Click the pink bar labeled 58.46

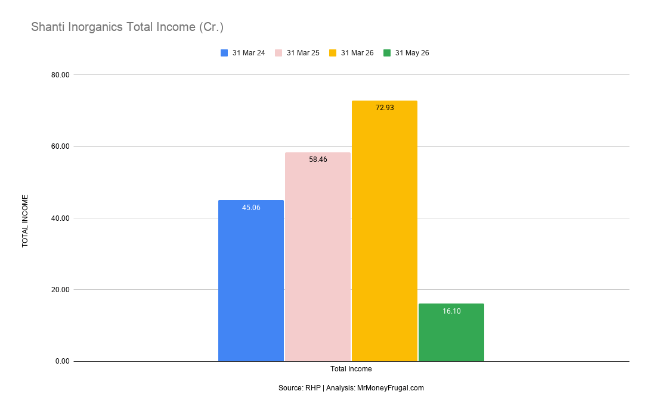(x=318, y=256)
